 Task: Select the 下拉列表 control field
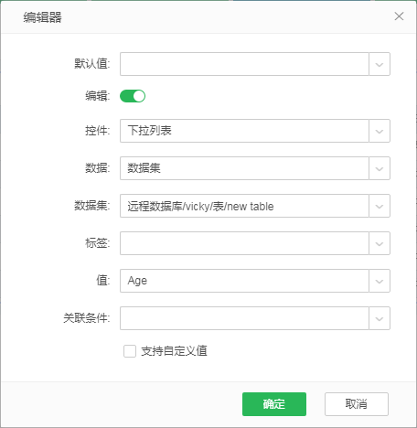244,131
